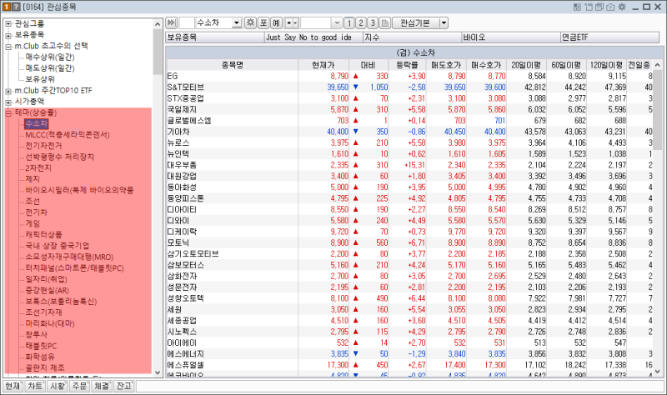This screenshot has height=395, width=667.
Task: Click the 포 toolbar button
Action: [x=263, y=23]
